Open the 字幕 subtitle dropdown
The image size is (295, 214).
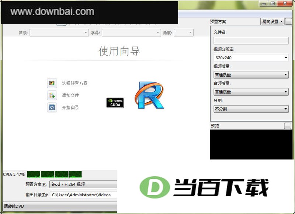tap(131, 33)
